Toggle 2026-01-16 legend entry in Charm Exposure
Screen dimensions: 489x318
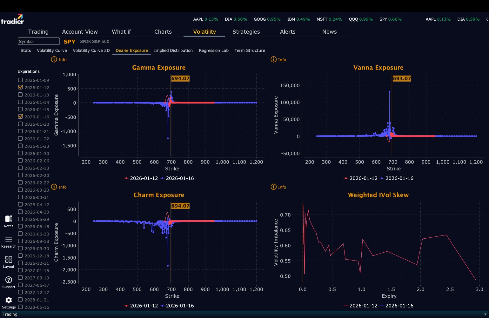pos(177,306)
